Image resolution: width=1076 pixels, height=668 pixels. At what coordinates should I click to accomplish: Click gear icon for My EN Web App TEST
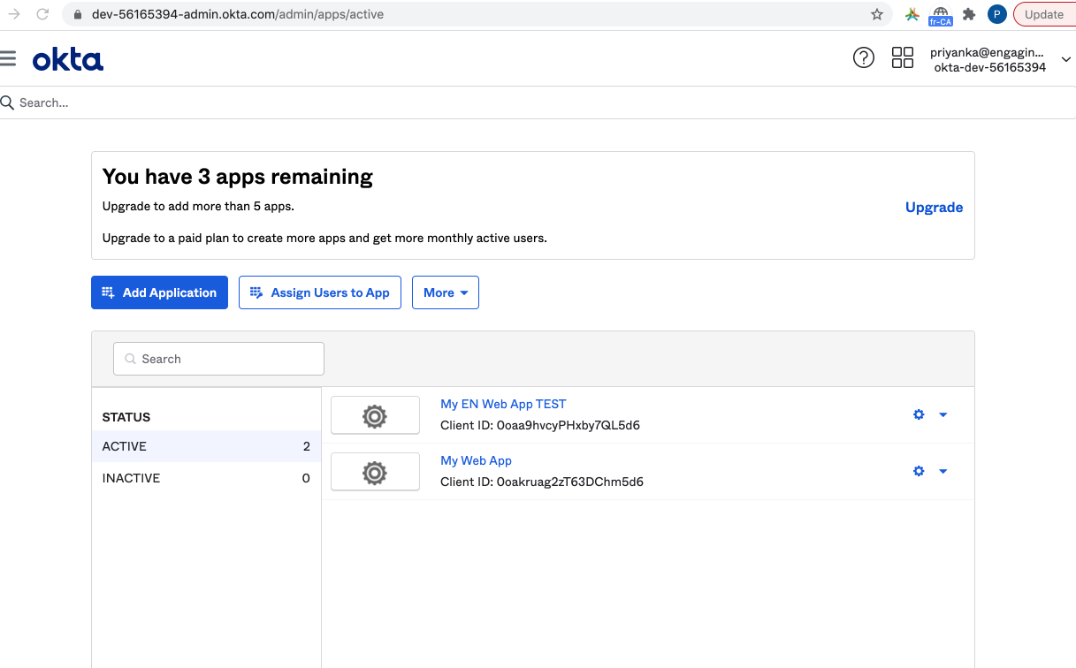[919, 414]
